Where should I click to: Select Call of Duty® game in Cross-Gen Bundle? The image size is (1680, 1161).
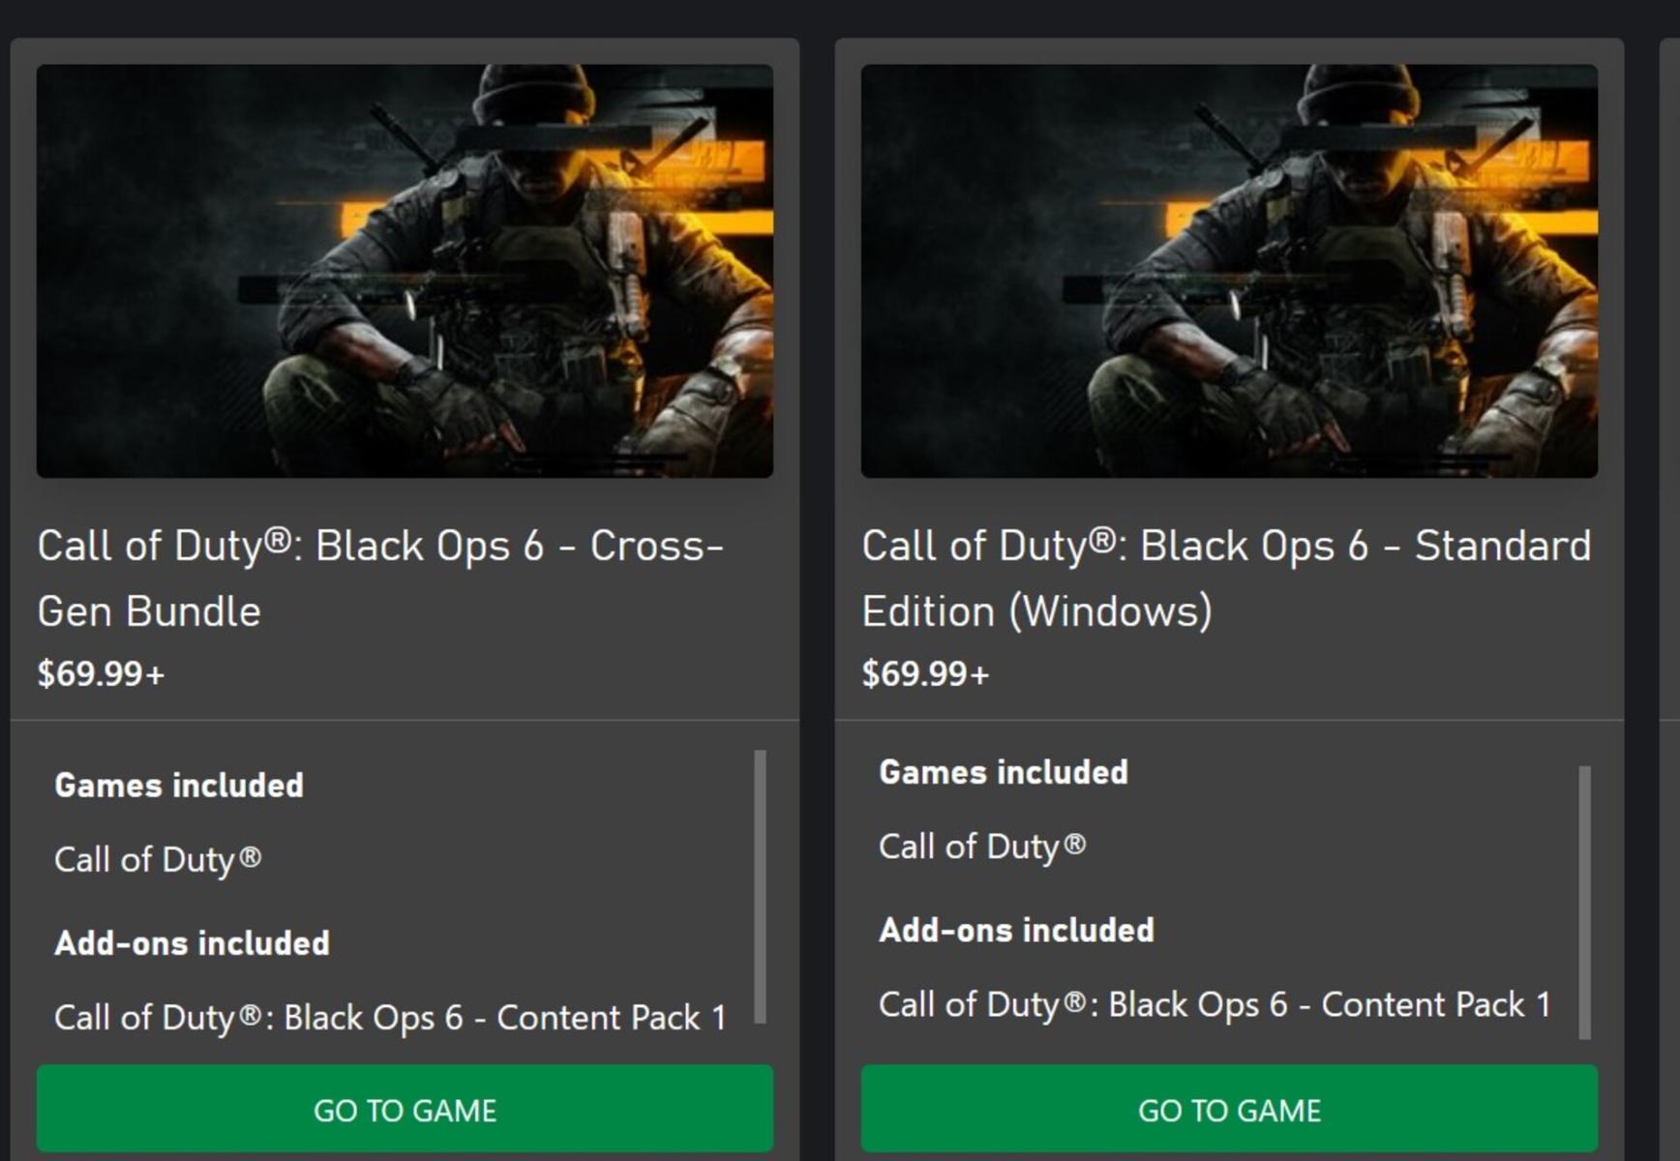pos(158,859)
